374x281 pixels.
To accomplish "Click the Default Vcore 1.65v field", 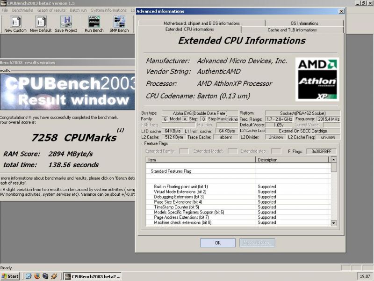I will (278, 125).
